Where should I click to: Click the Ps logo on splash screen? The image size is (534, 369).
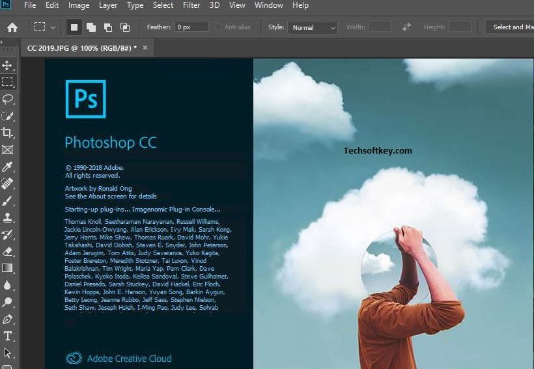pyautogui.click(x=86, y=99)
